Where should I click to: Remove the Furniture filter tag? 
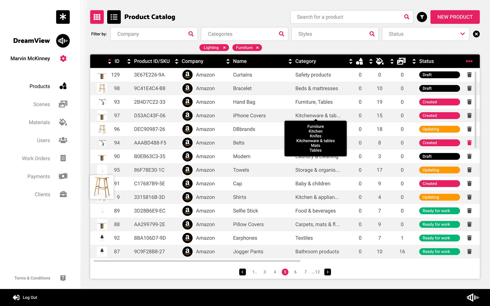[x=258, y=48]
